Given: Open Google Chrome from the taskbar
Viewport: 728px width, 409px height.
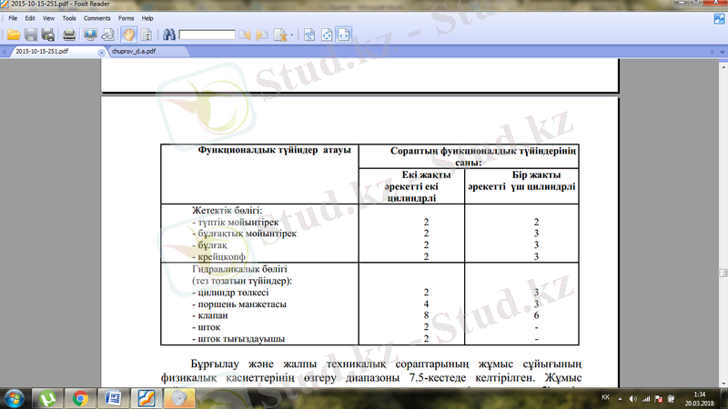Looking at the screenshot, I should (x=79, y=398).
